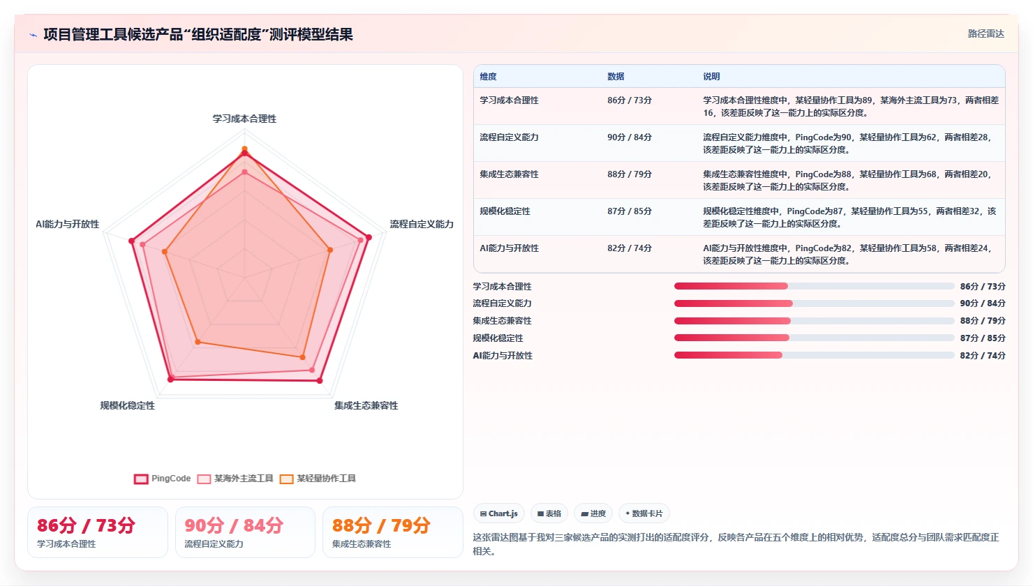Screen dimensions: 1033x586
Task: Click the 86分 / 73分 data card
Action: click(98, 532)
